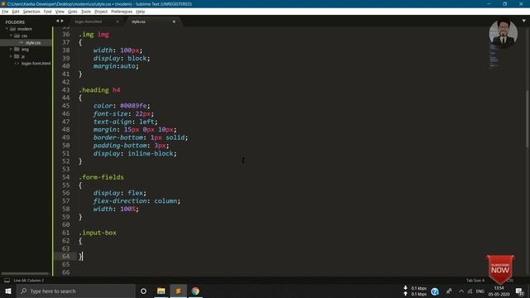This screenshot has width=530, height=298.
Task: Place cursor on .form-fields selector
Action: (x=101, y=177)
